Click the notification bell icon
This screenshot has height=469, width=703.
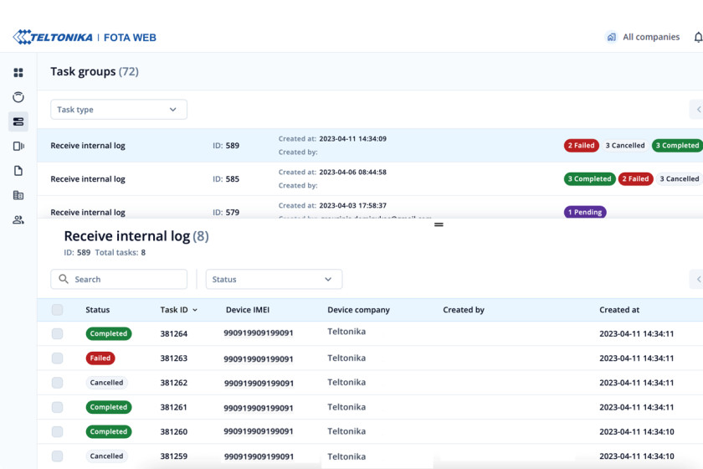point(698,37)
